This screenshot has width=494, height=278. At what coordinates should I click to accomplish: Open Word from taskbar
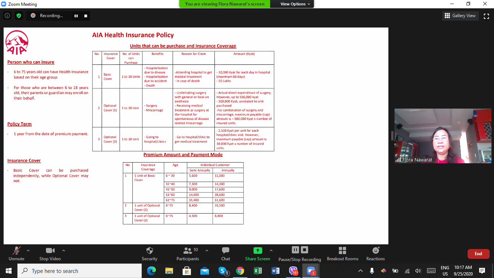pyautogui.click(x=276, y=271)
